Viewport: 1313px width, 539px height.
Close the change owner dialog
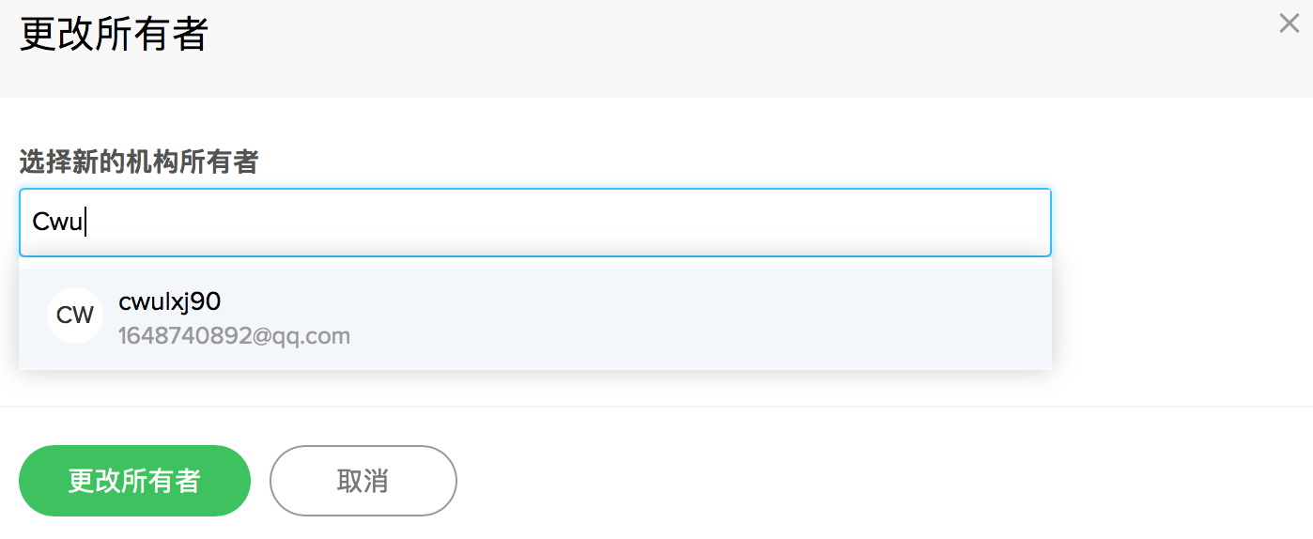(1289, 24)
